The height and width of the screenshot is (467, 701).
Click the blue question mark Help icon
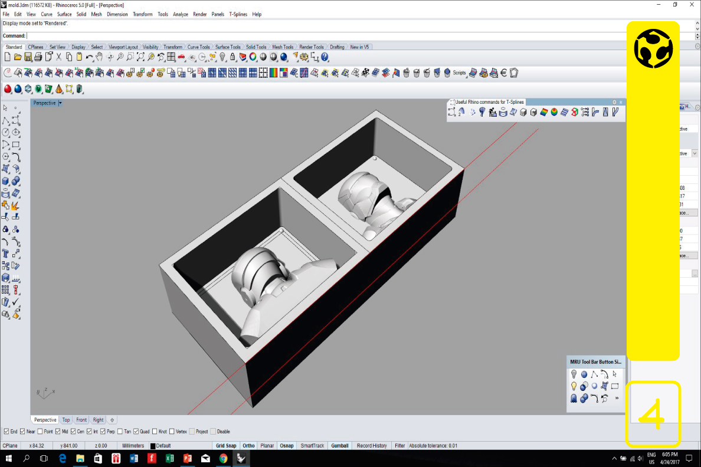[325, 57]
